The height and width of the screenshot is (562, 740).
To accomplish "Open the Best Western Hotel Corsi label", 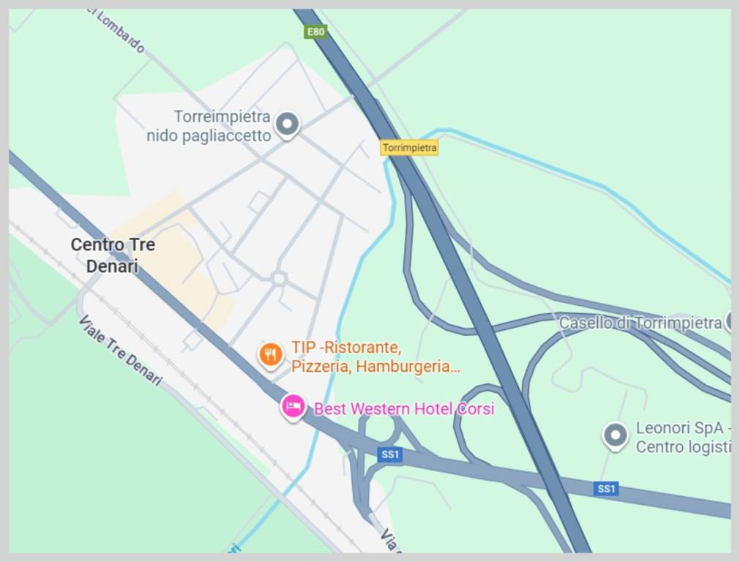I will coord(404,408).
